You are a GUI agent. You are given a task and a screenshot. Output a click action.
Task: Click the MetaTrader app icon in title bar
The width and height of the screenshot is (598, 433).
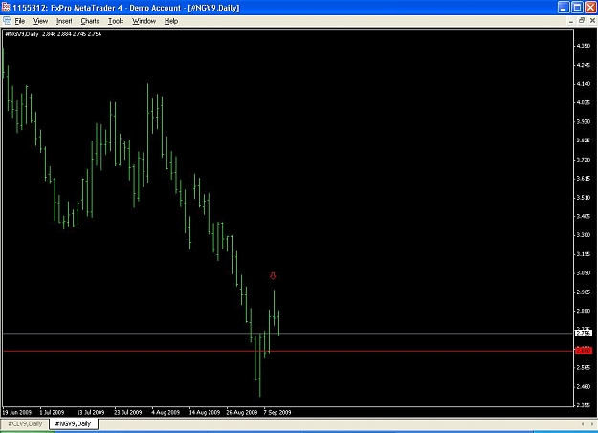[6, 8]
